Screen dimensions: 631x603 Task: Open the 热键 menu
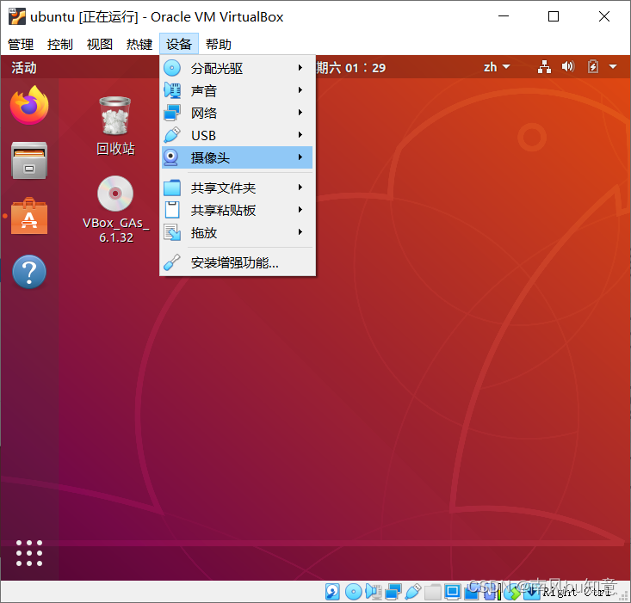(139, 44)
